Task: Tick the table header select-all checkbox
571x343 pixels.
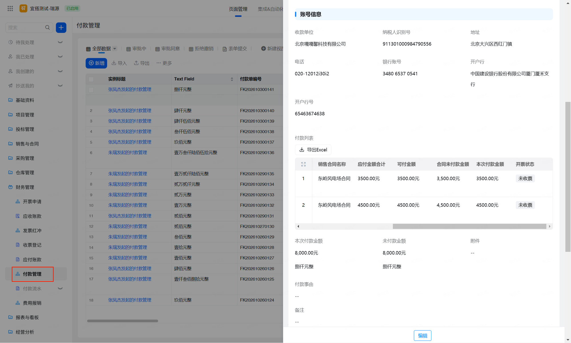Action: coord(91,79)
